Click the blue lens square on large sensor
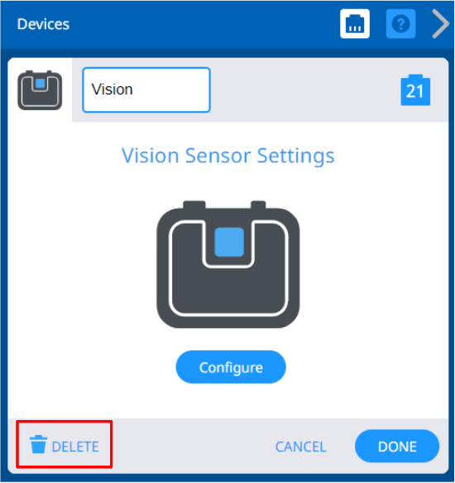455x483 pixels. (x=229, y=242)
